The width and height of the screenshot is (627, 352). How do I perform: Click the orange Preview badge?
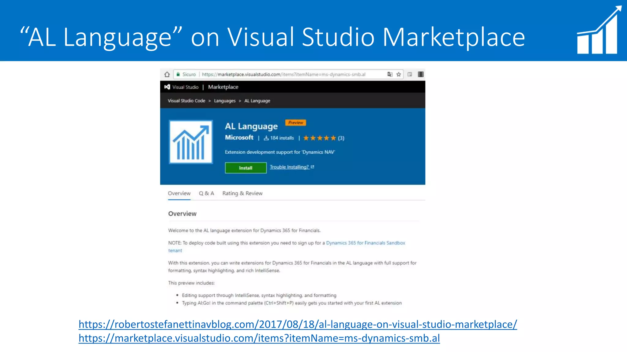[x=295, y=123]
